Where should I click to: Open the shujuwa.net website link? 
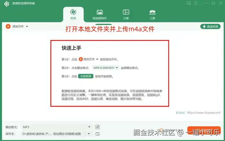pyautogui.click(x=204, y=113)
